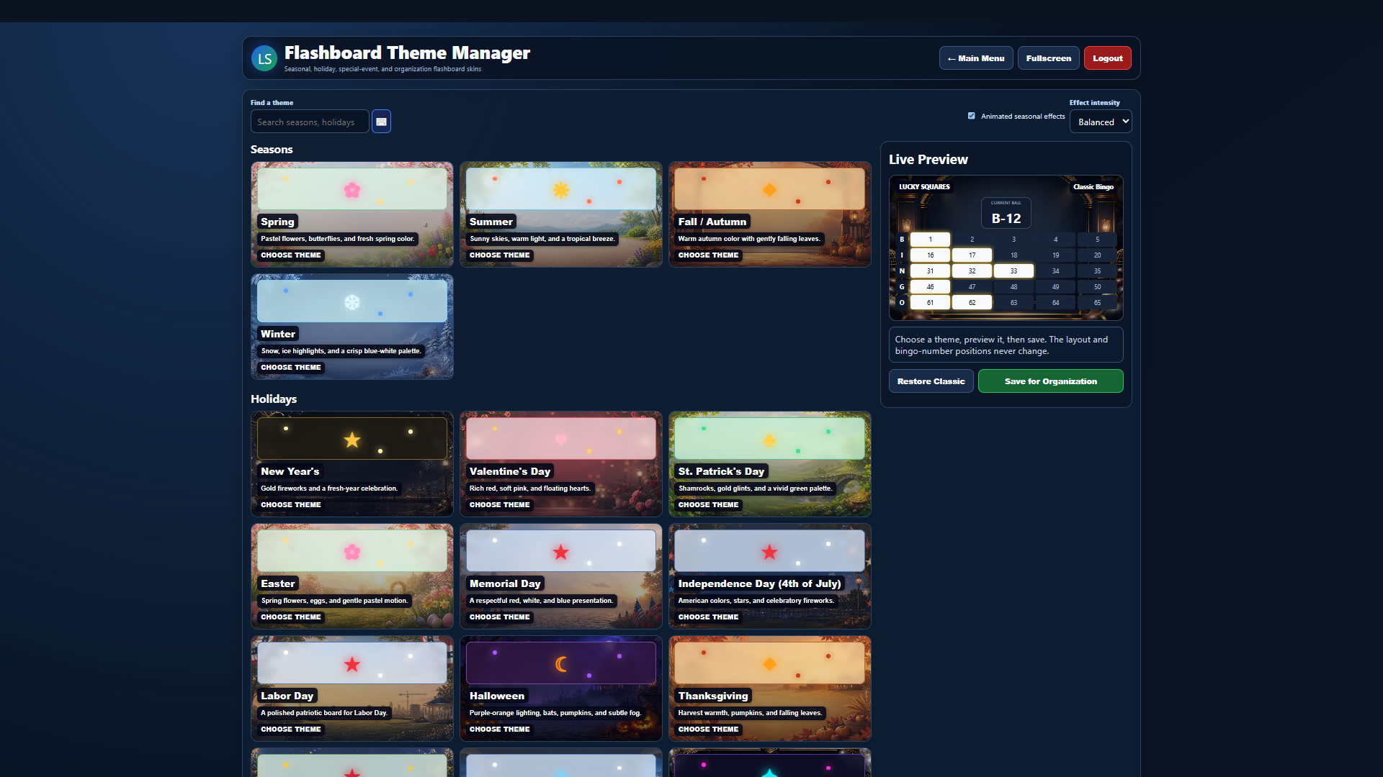Choose theme on the Memorial Day card
This screenshot has width=1383, height=777.
[500, 617]
